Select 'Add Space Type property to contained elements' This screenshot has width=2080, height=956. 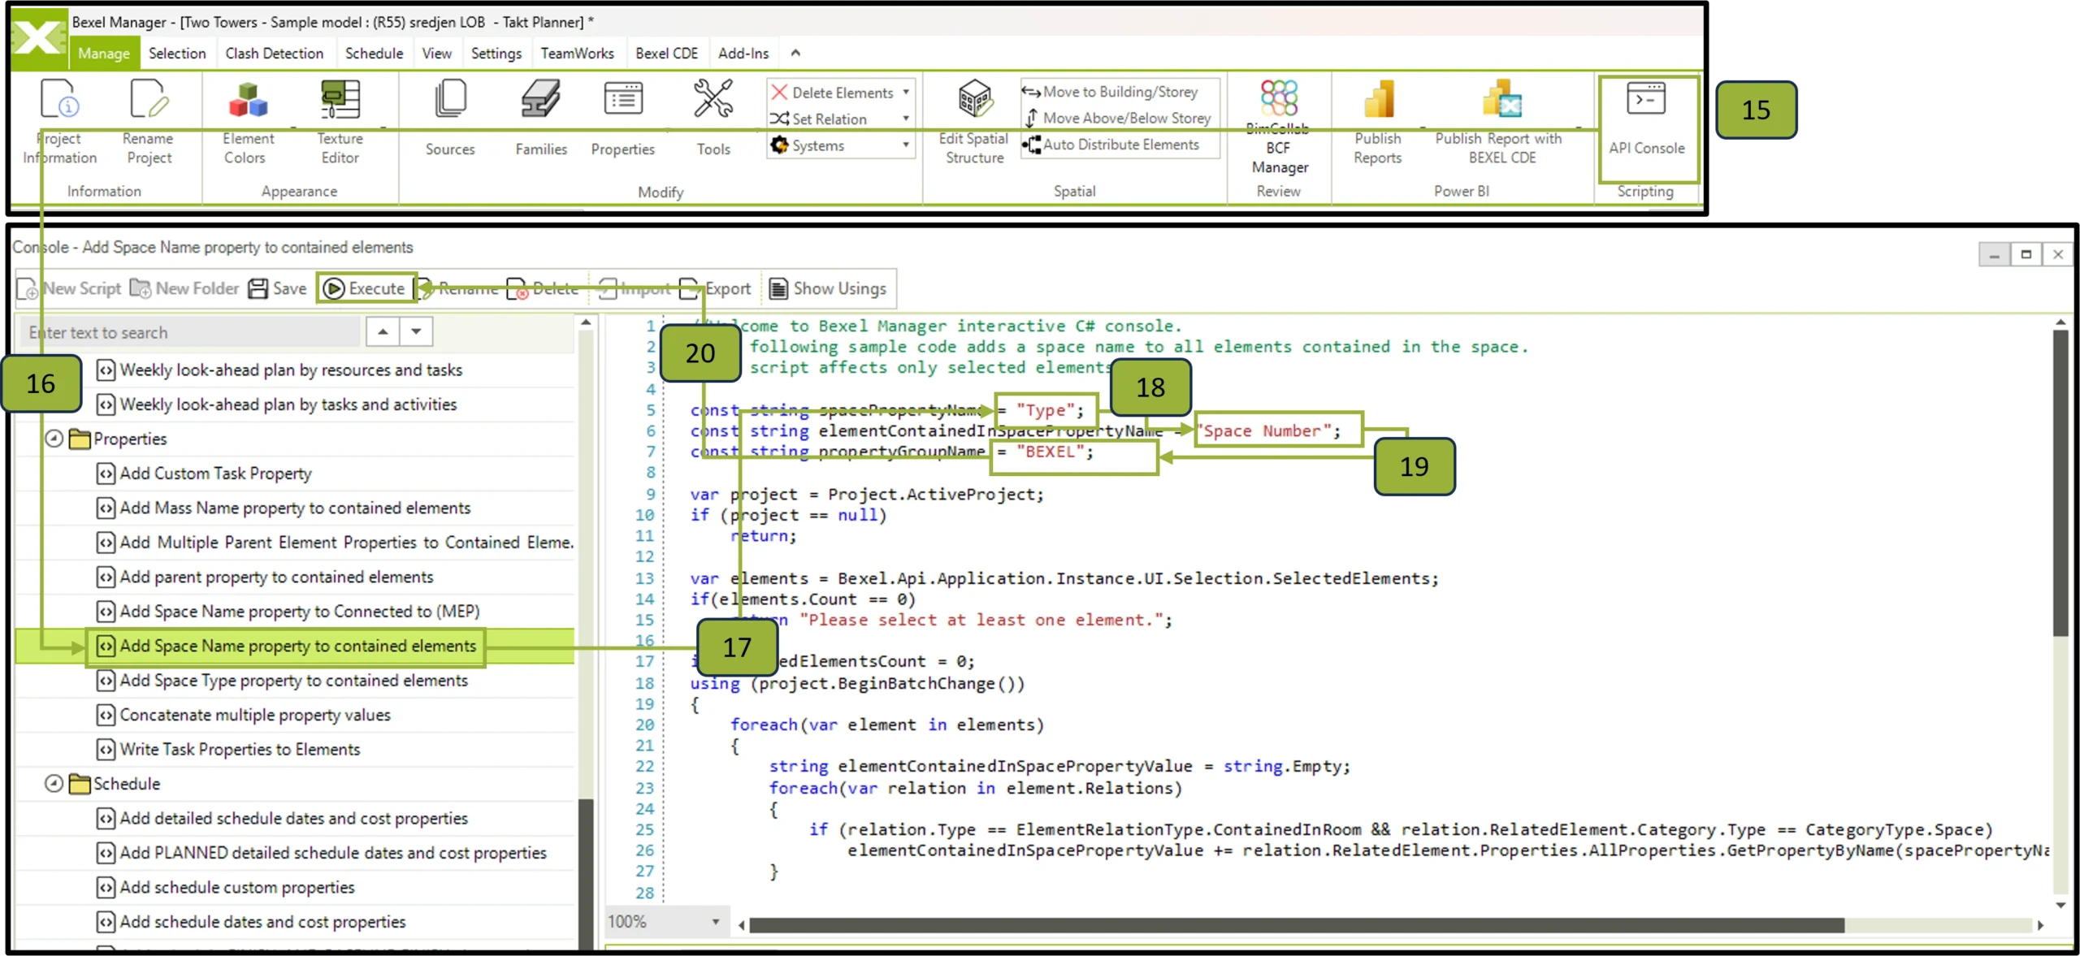coord(293,681)
